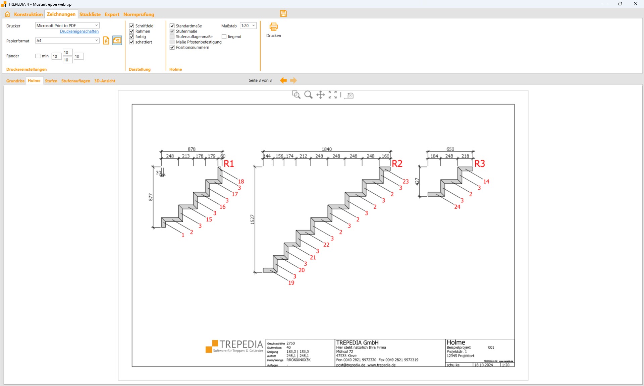Image resolution: width=644 pixels, height=386 pixels.
Task: Activate the pan/move view tool
Action: 320,95
